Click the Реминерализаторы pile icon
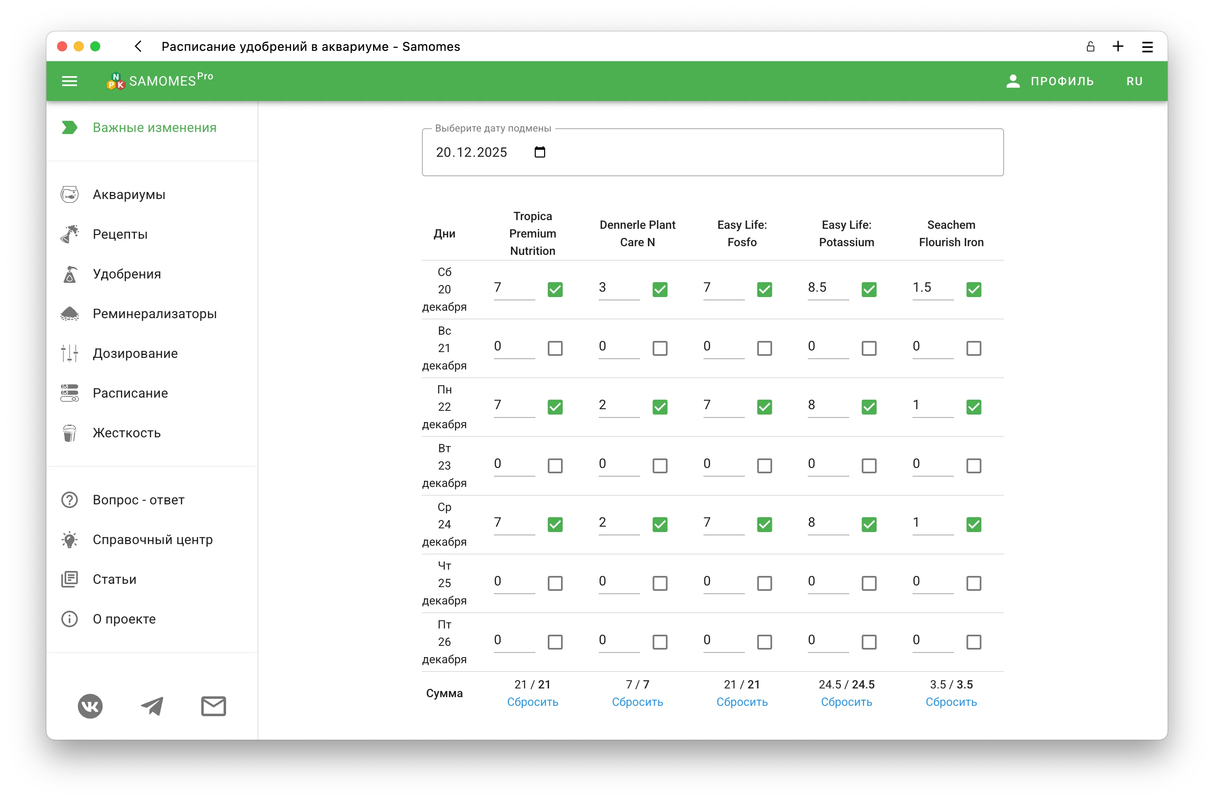This screenshot has width=1214, height=801. (70, 314)
